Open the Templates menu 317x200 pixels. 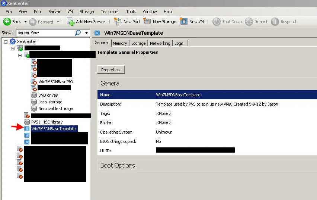point(110,12)
